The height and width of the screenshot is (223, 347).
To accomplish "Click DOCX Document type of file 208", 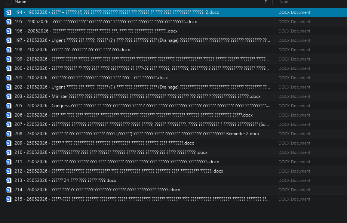I will [294, 134].
